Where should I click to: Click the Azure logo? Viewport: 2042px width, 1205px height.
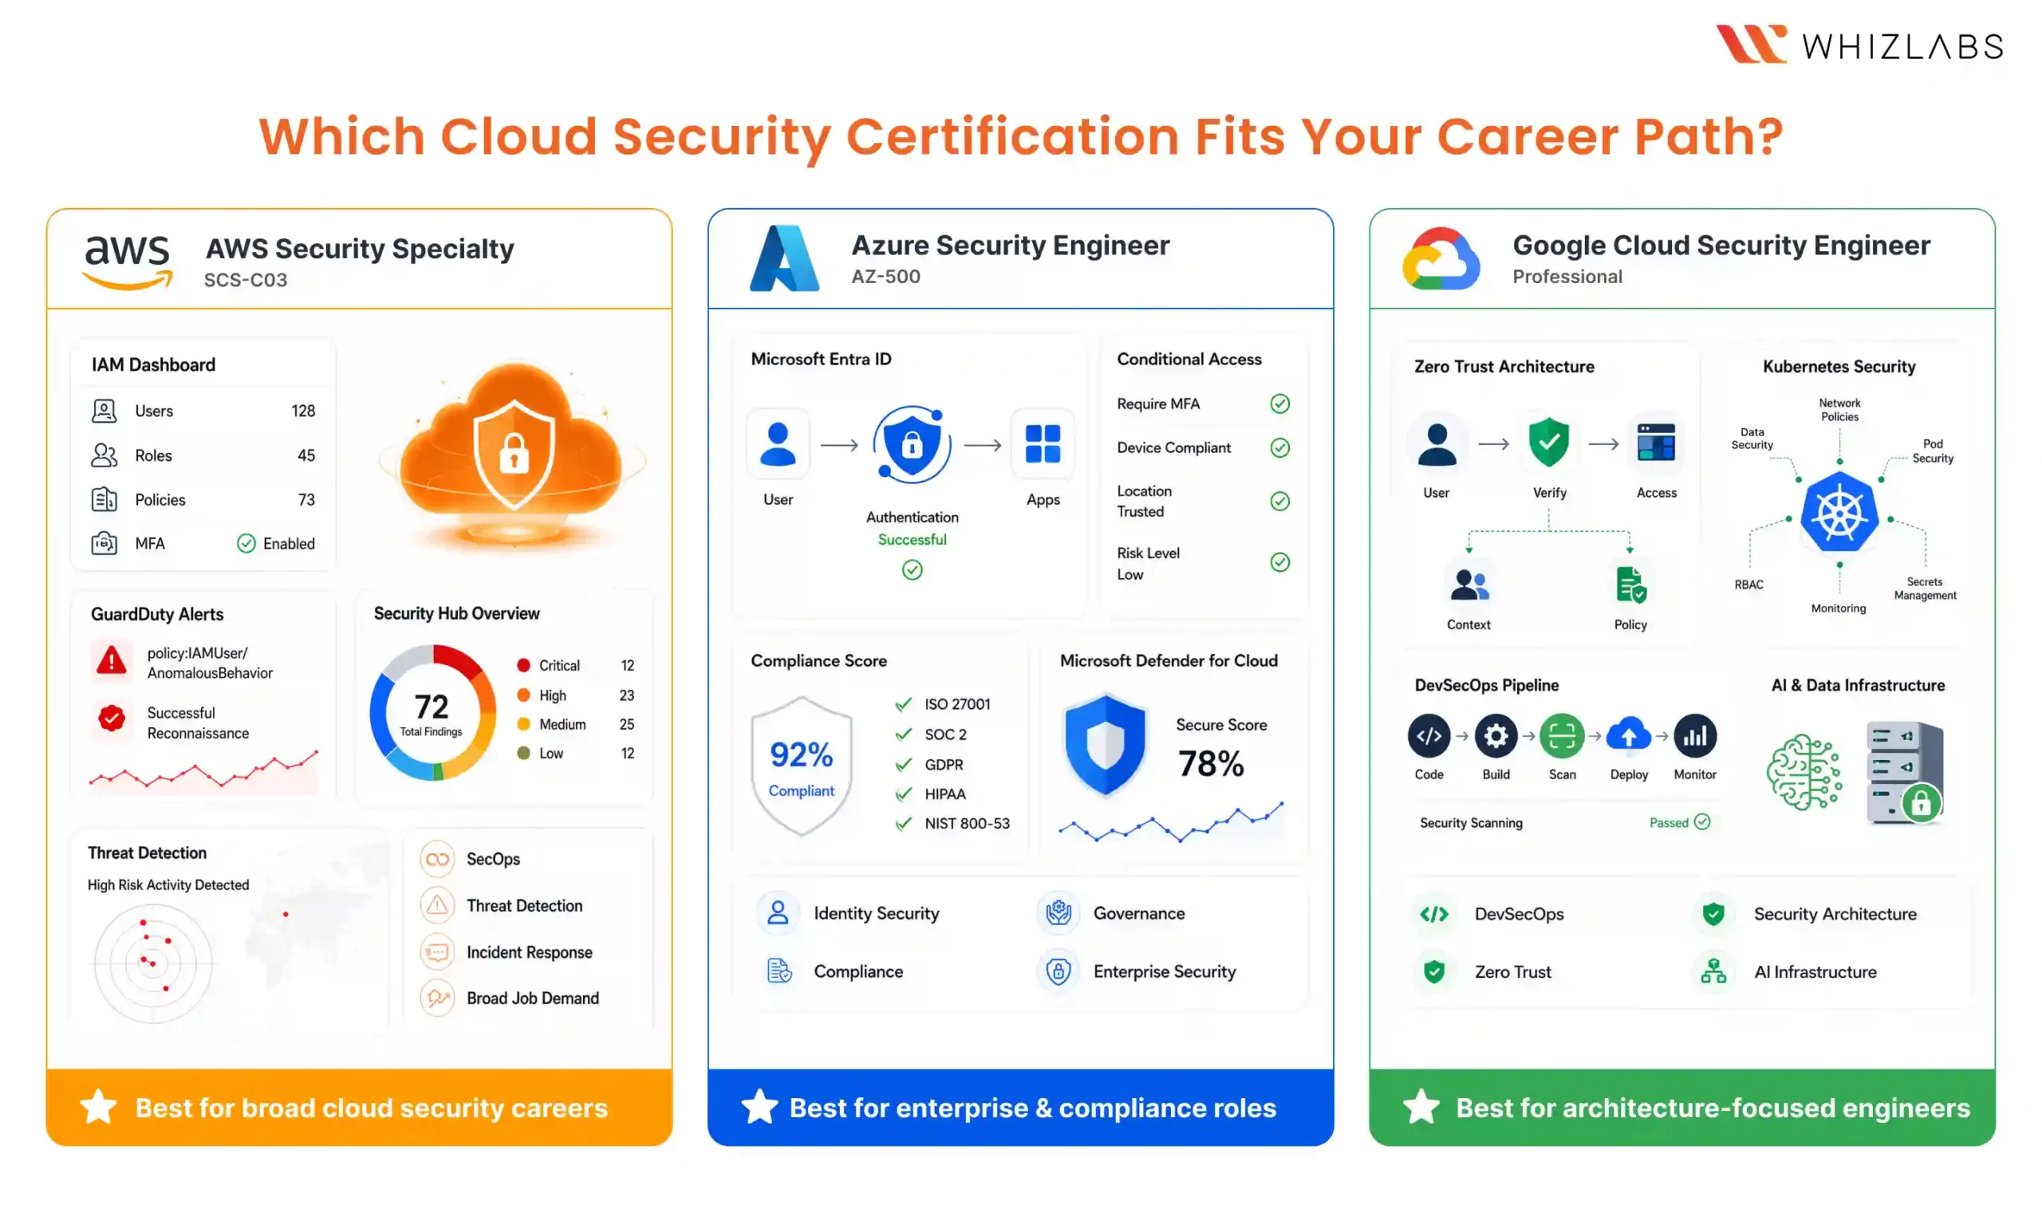point(784,258)
